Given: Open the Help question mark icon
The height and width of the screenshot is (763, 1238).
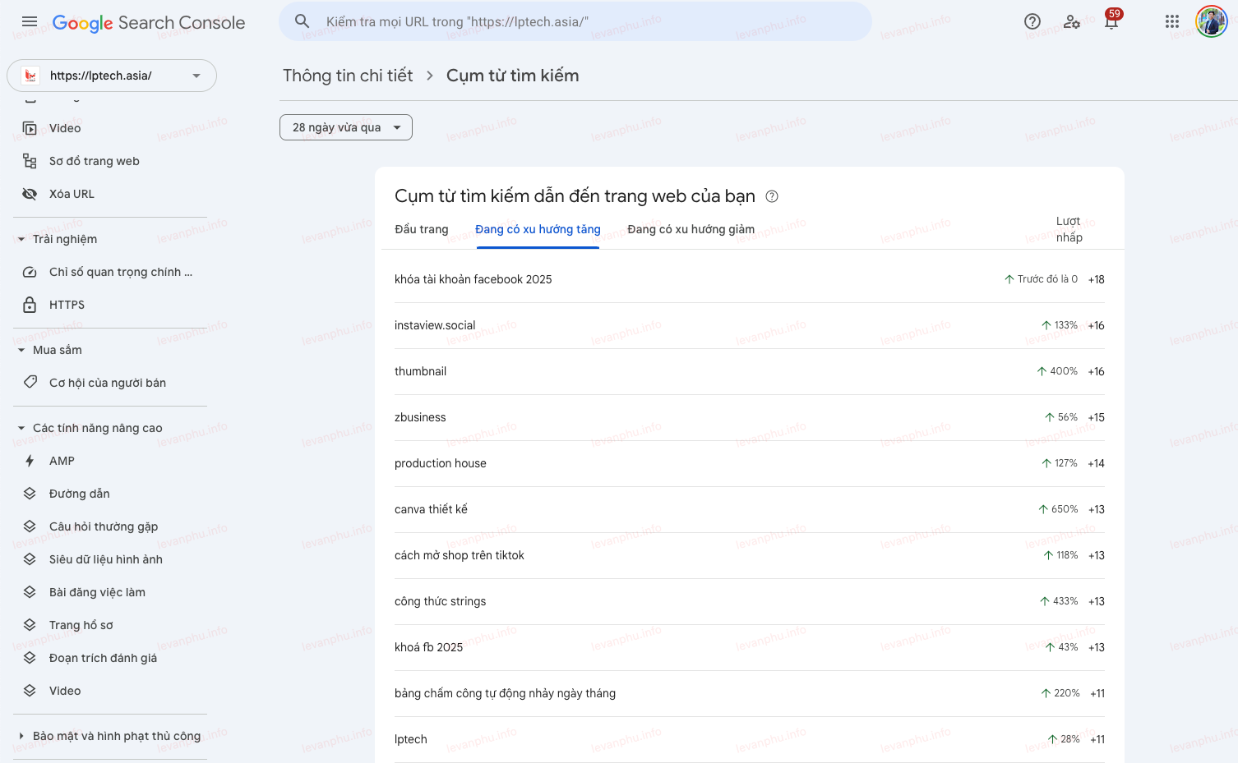Looking at the screenshot, I should (x=1032, y=22).
